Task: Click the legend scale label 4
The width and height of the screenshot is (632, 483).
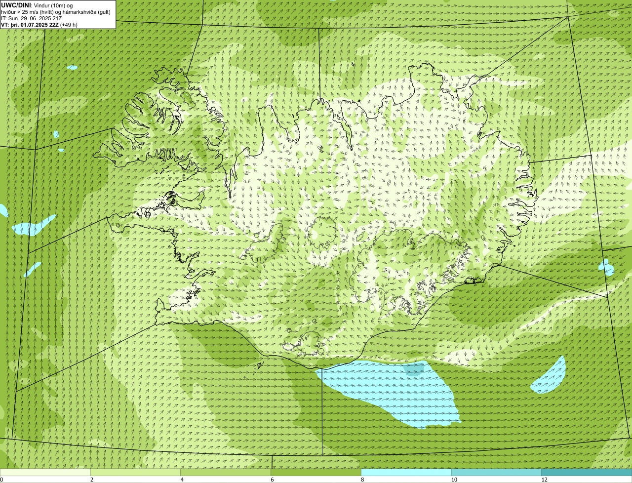Action: (x=182, y=480)
